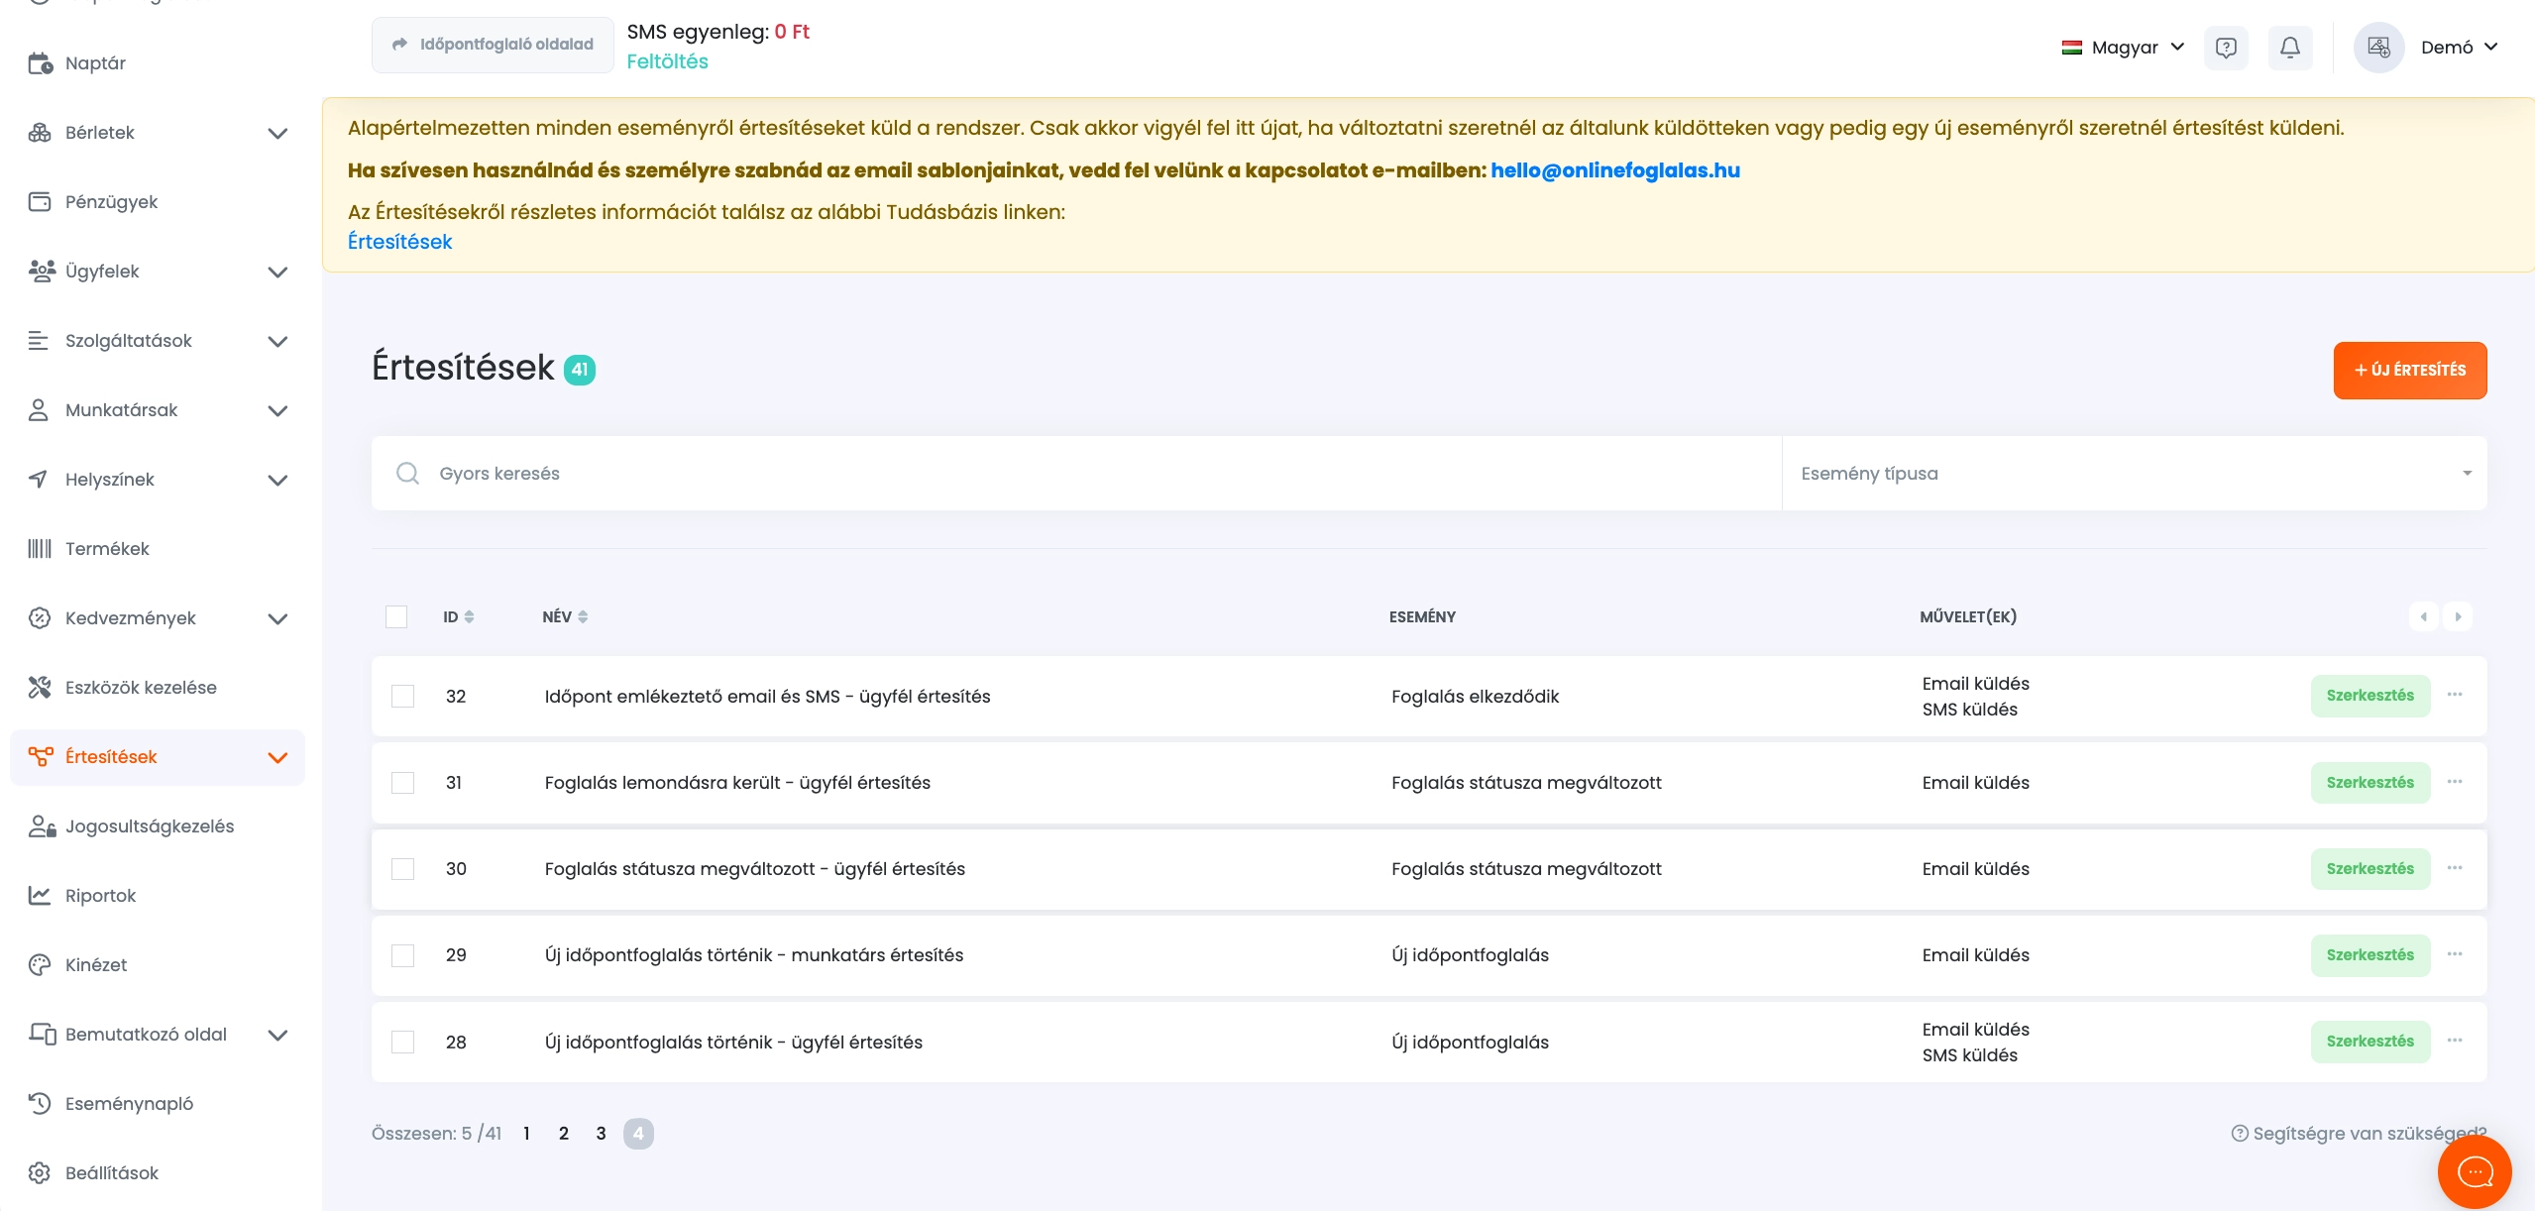
Task: Click the Riportok chart icon
Action: (x=40, y=896)
